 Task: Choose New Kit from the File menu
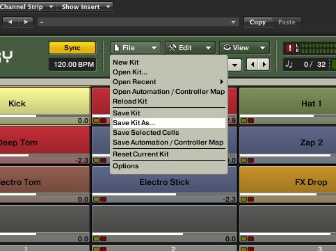(168, 63)
